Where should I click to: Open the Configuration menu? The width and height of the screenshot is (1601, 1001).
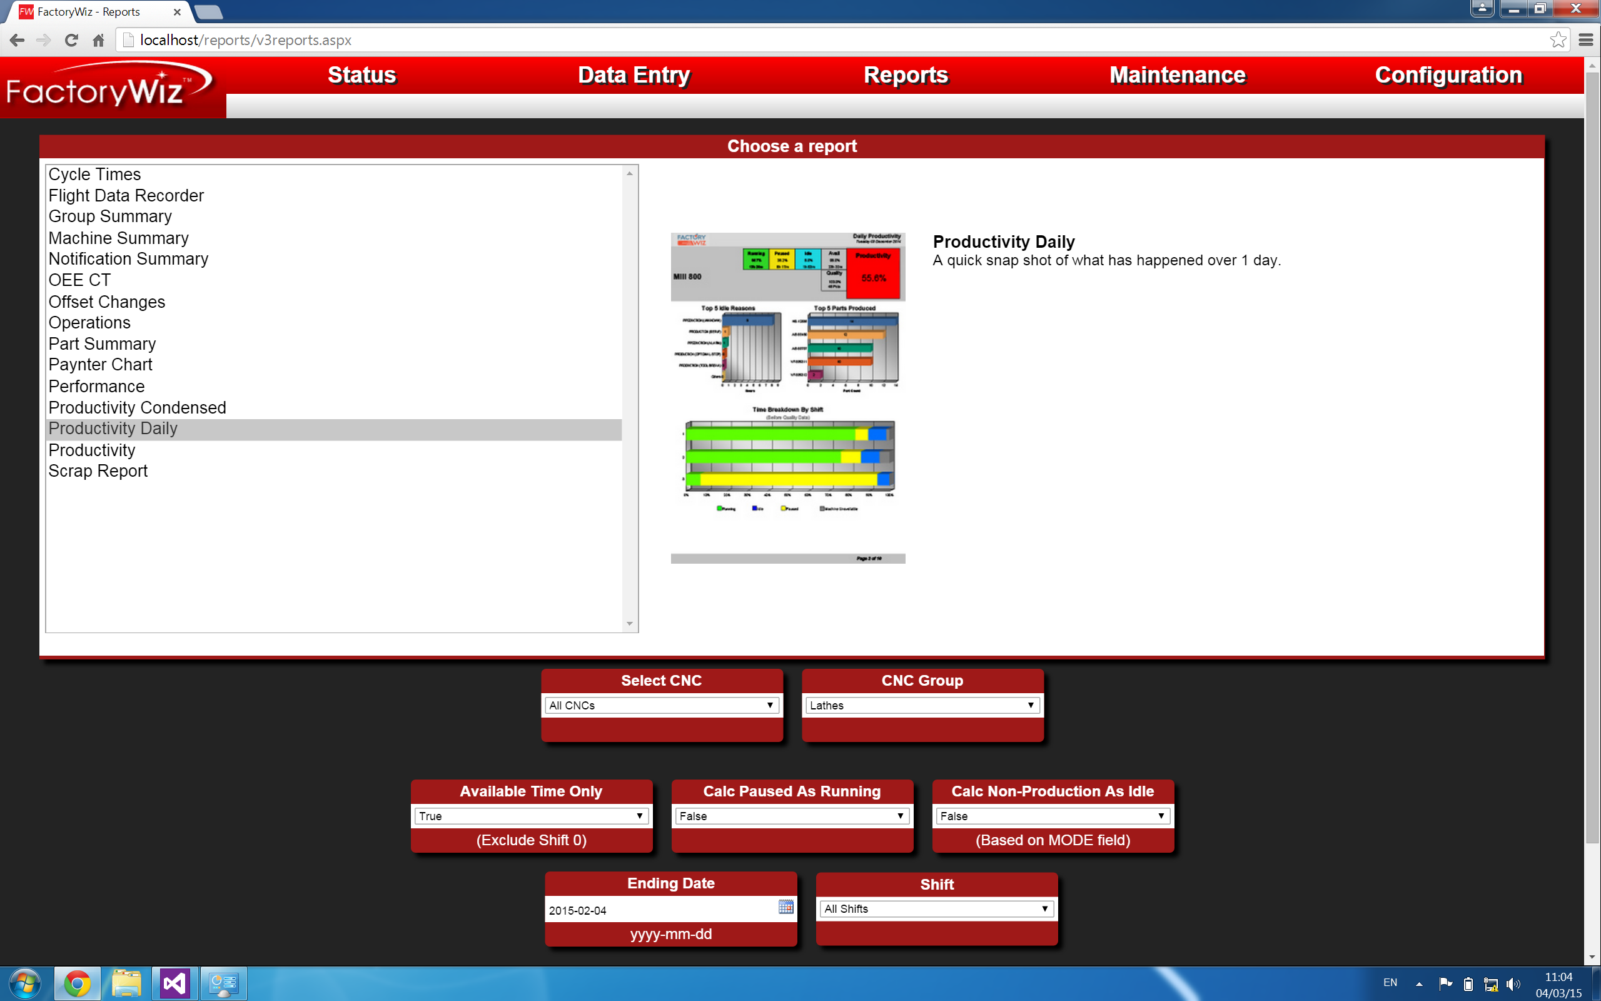[1448, 75]
